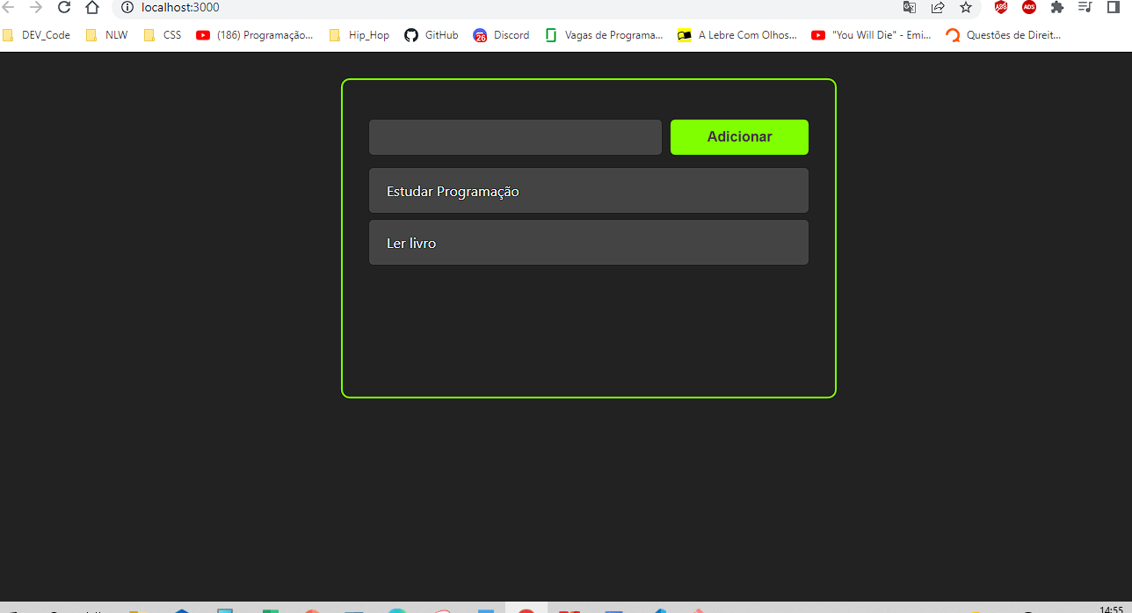1132x613 pixels.
Task: Open the CSS bookmarks folder
Action: pos(163,35)
